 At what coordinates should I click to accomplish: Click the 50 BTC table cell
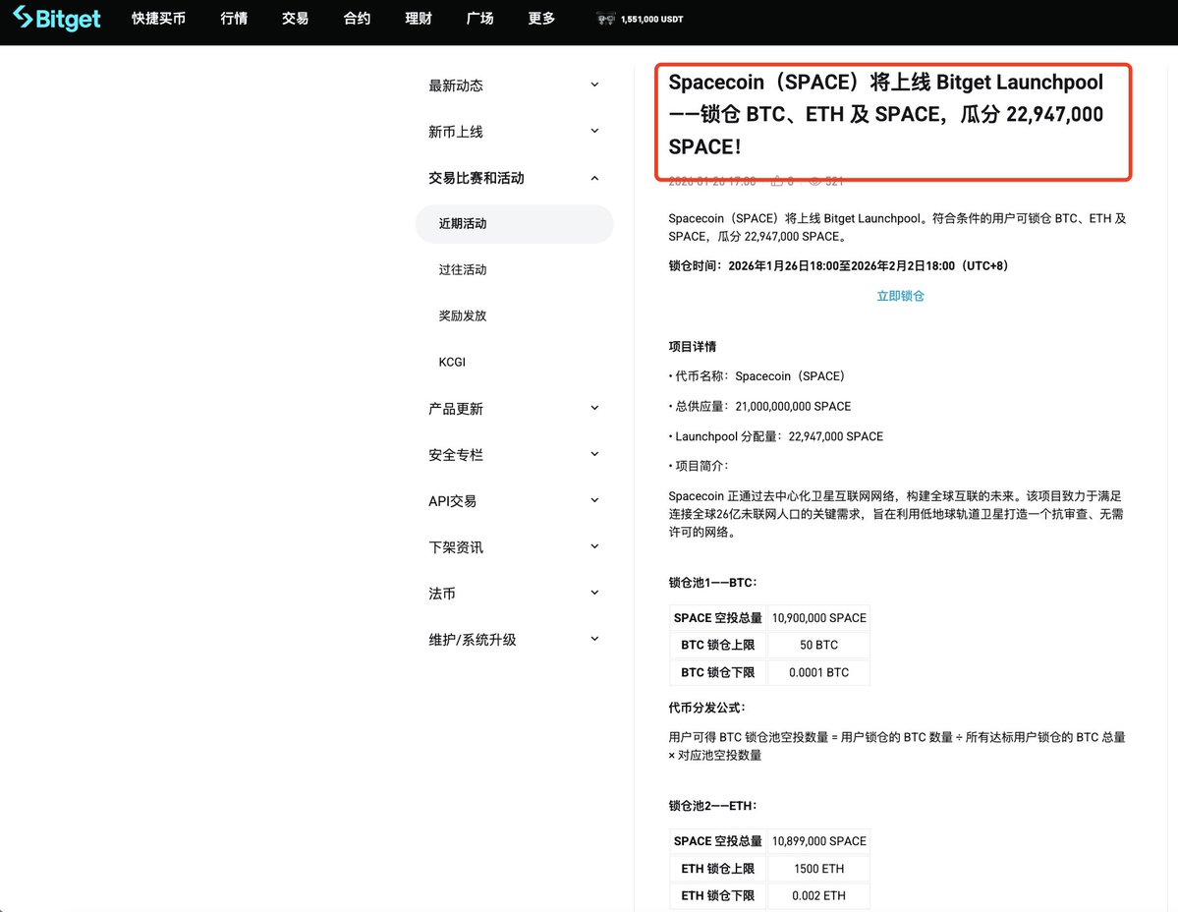[818, 645]
